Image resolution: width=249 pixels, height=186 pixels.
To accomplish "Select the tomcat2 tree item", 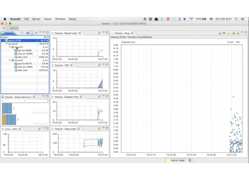I will click(x=18, y=60).
